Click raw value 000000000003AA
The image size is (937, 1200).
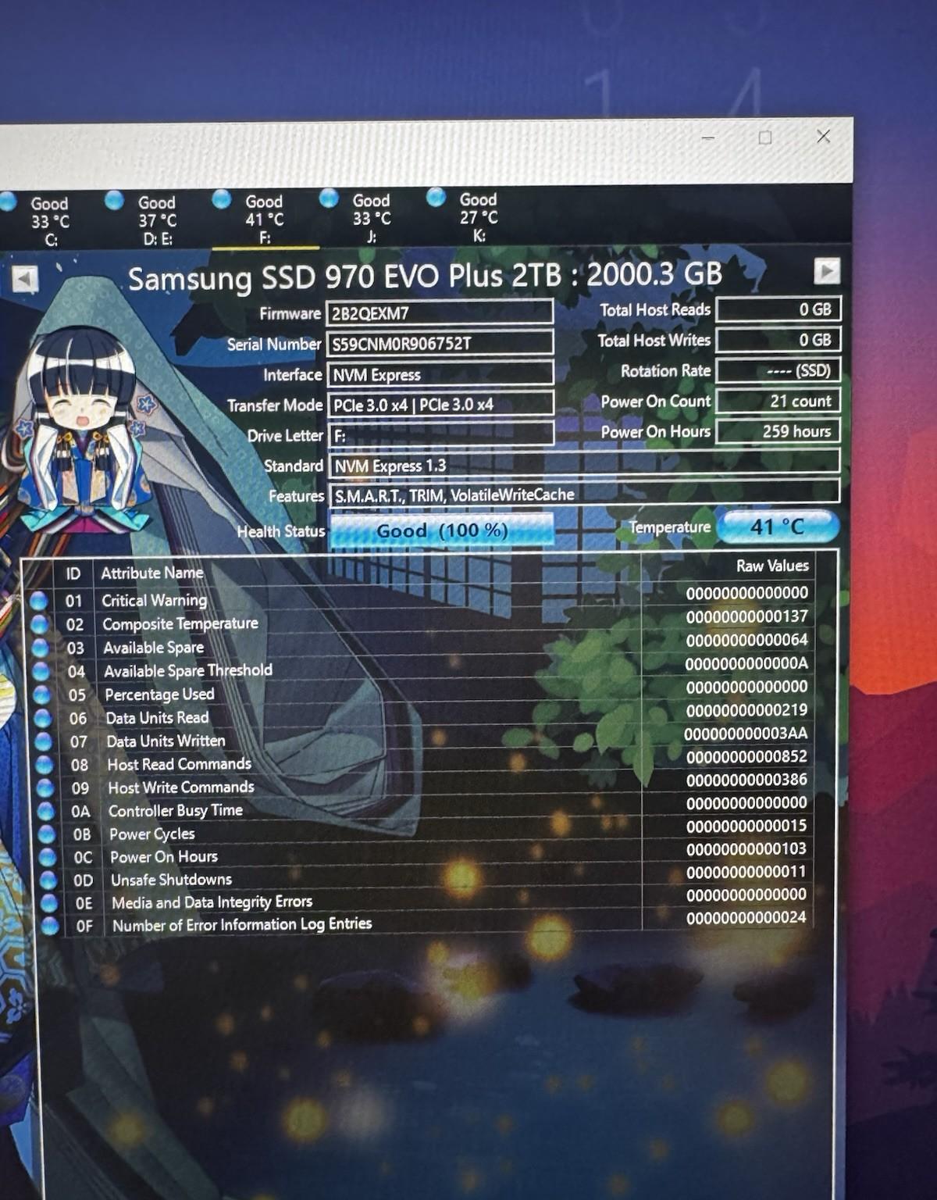(746, 734)
